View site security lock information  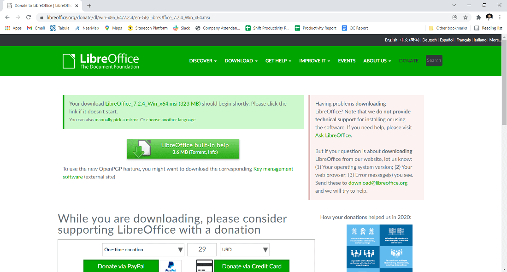tap(41, 18)
